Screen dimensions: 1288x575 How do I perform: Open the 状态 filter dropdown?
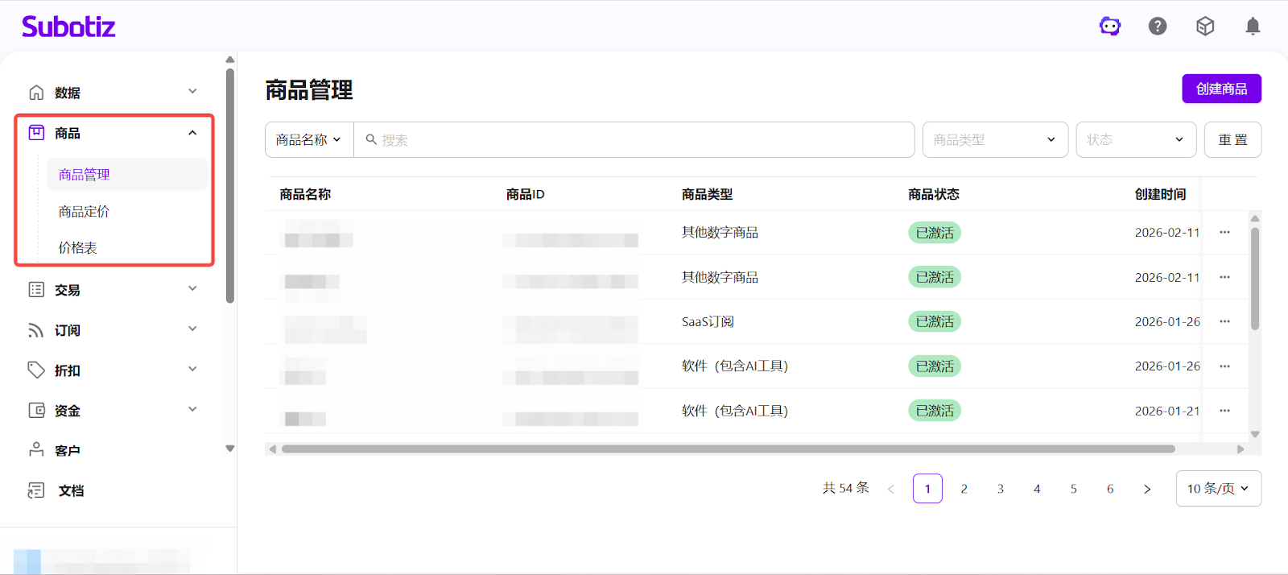1136,140
